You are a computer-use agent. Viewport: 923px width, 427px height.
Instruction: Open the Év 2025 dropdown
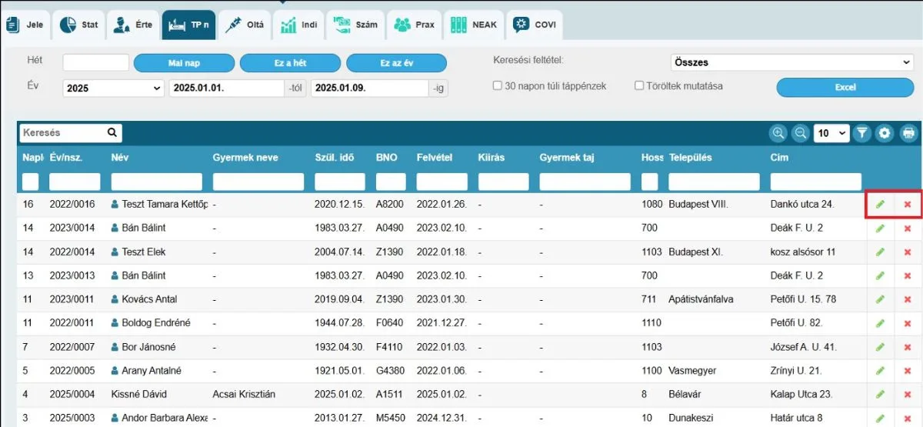[113, 88]
